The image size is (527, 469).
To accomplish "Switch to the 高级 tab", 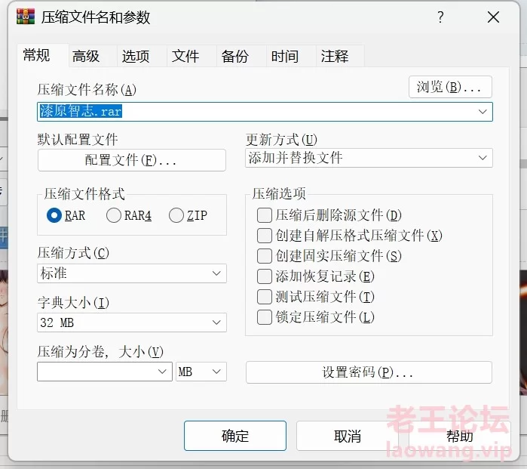I will point(86,56).
